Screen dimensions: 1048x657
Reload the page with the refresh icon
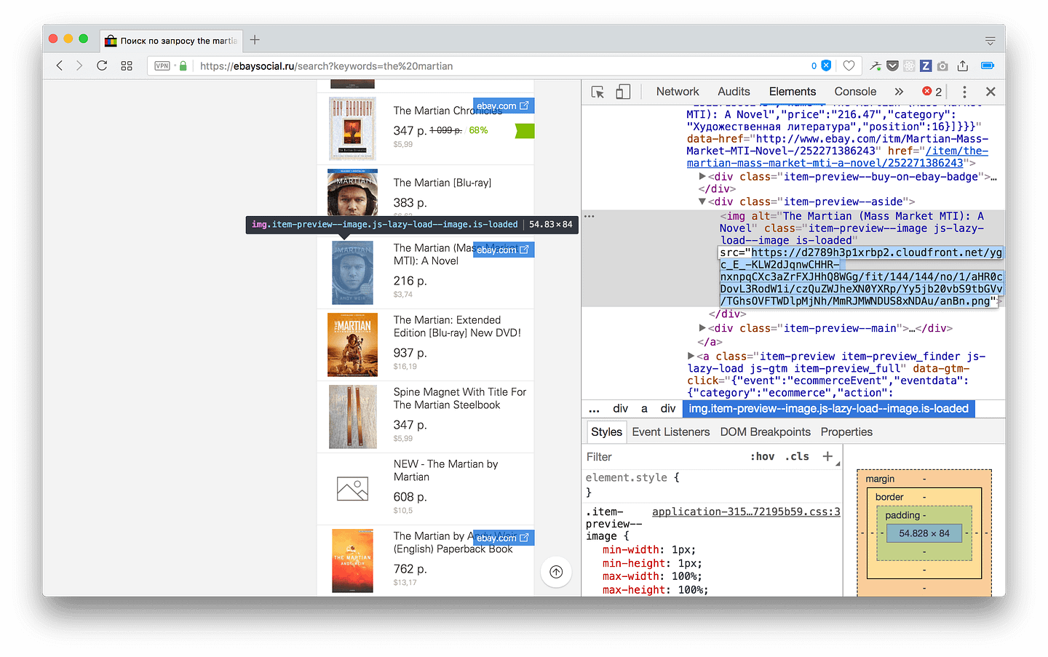(x=102, y=65)
